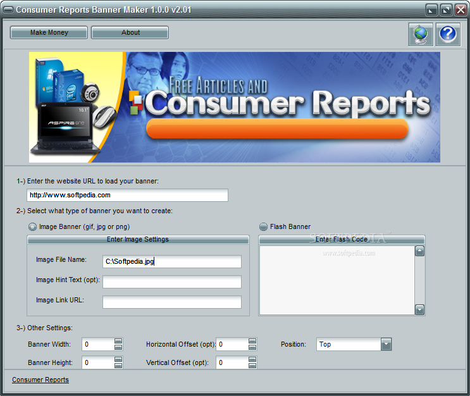Decrease Horizontal Offset value
Screen dimensions: 470x396
[252, 347]
